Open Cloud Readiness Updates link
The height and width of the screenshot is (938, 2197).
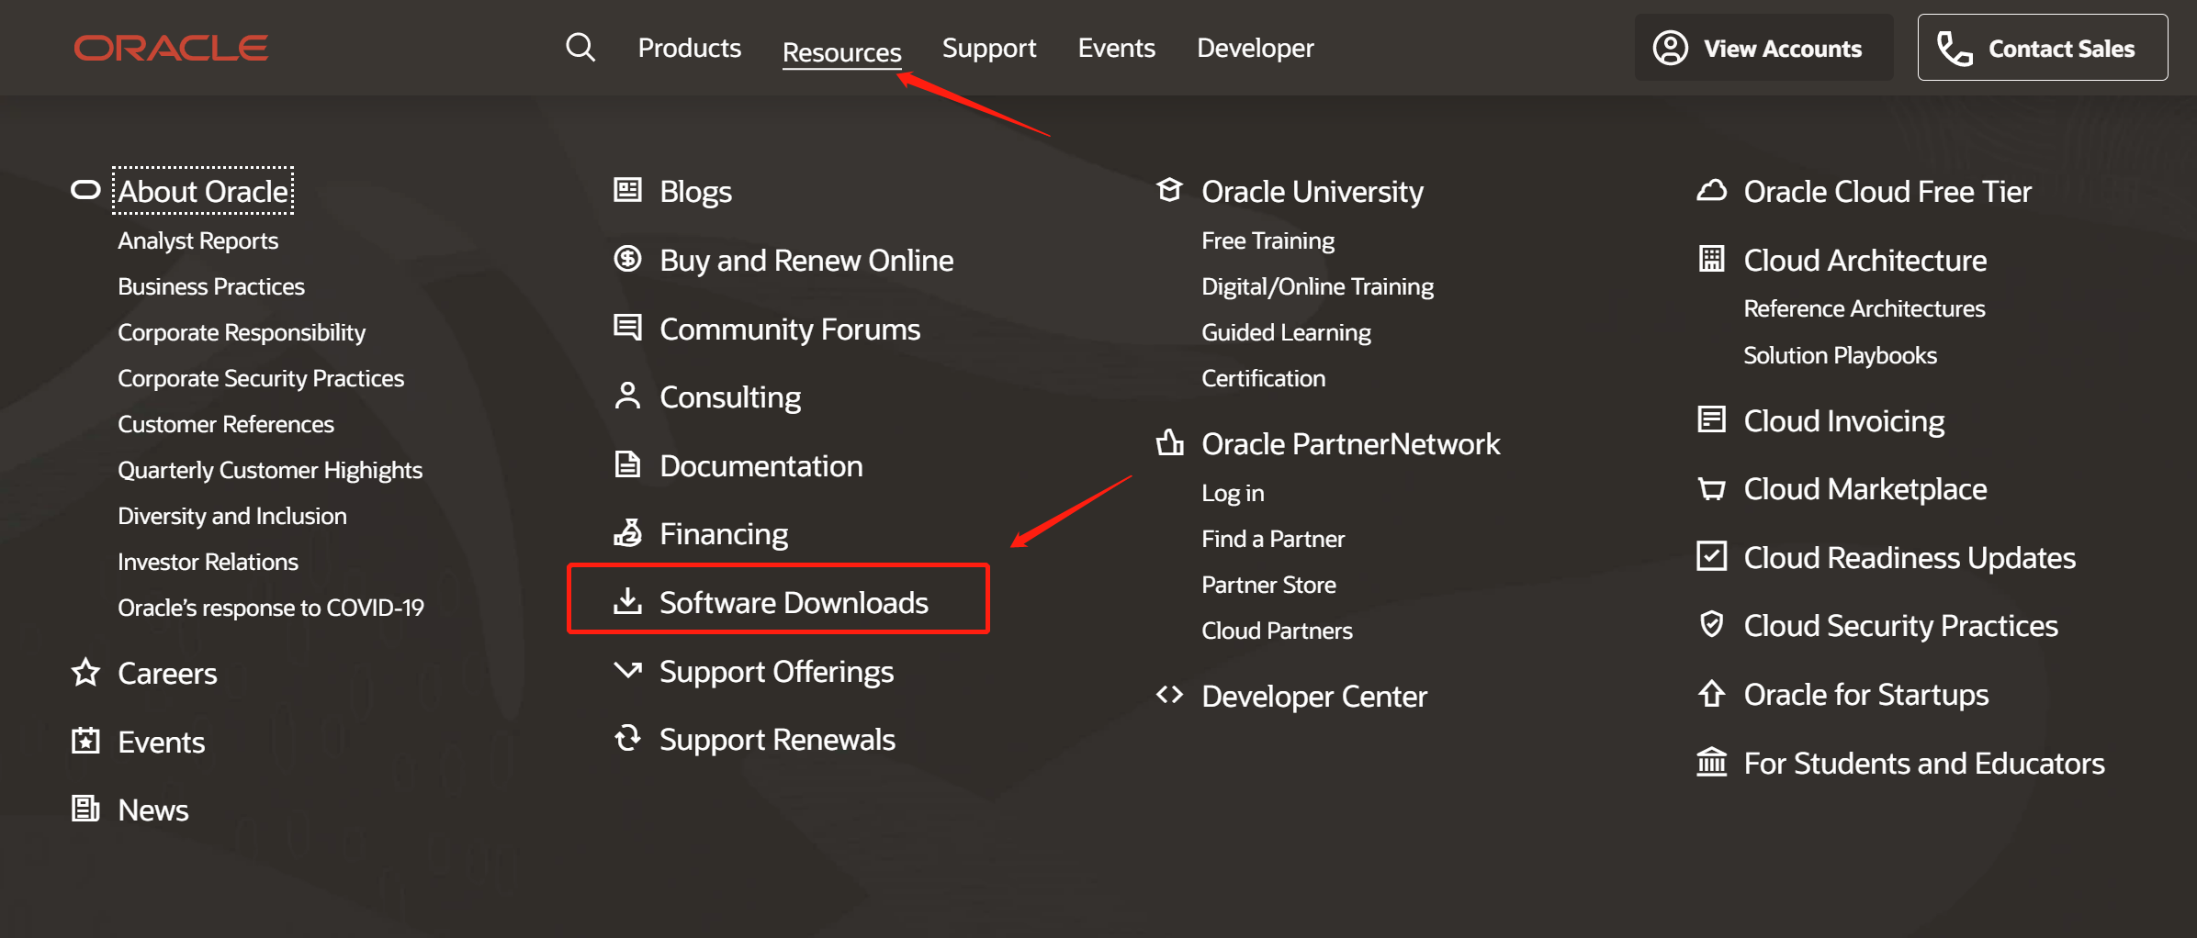pos(1910,557)
